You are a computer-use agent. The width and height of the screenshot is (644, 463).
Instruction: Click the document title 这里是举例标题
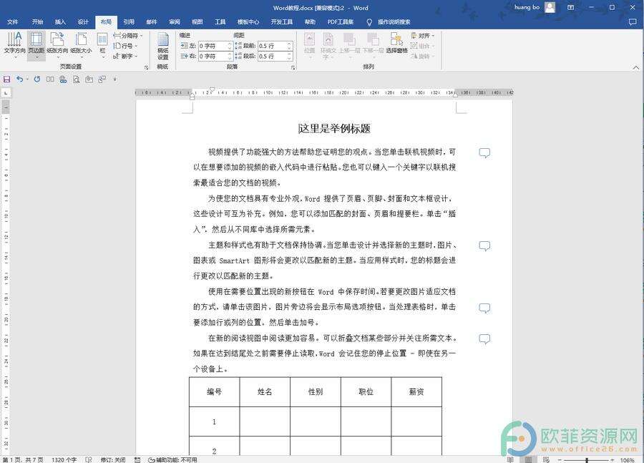pyautogui.click(x=334, y=129)
